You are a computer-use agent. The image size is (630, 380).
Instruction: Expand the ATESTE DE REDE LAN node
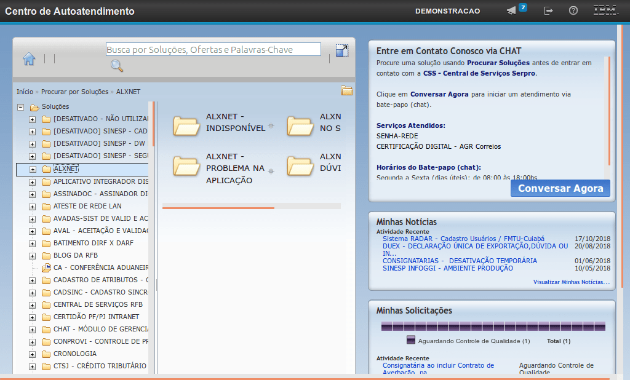point(32,207)
